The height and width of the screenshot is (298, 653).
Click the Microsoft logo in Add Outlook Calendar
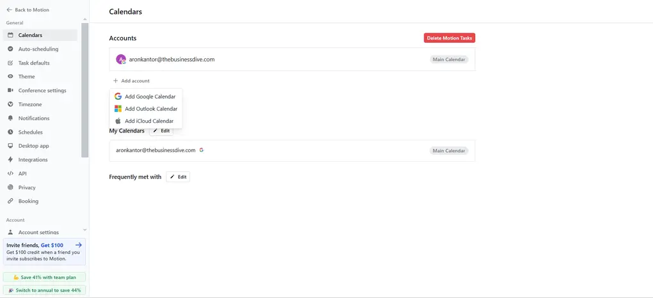click(118, 109)
